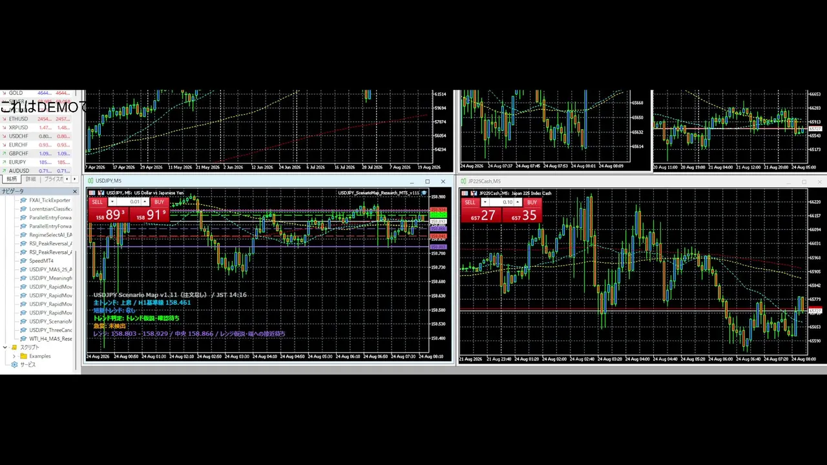Decrease JP225Cash lot volume with down arrow
The height and width of the screenshot is (465, 827).
485,202
